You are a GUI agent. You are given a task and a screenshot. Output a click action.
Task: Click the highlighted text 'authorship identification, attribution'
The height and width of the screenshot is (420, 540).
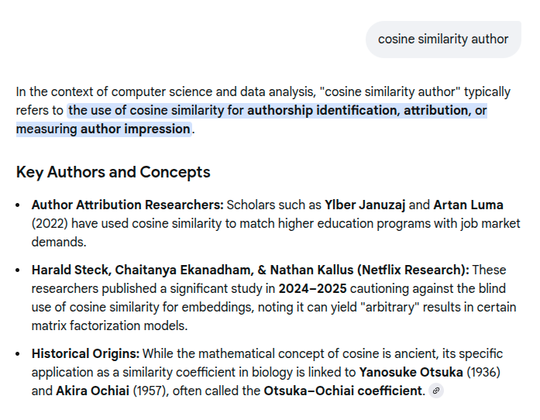(358, 110)
